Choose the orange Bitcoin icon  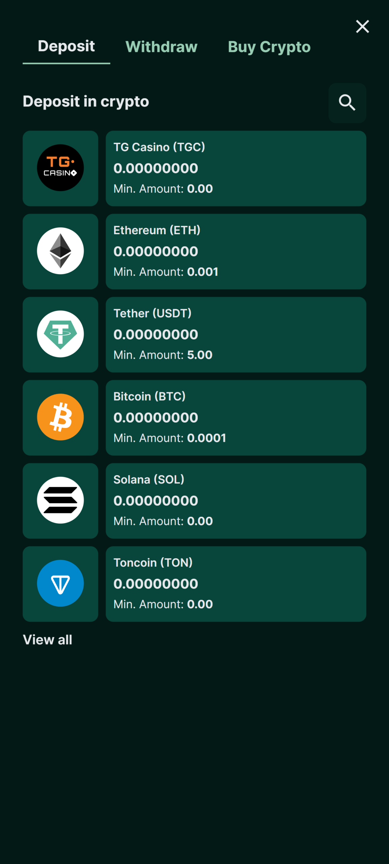point(60,417)
